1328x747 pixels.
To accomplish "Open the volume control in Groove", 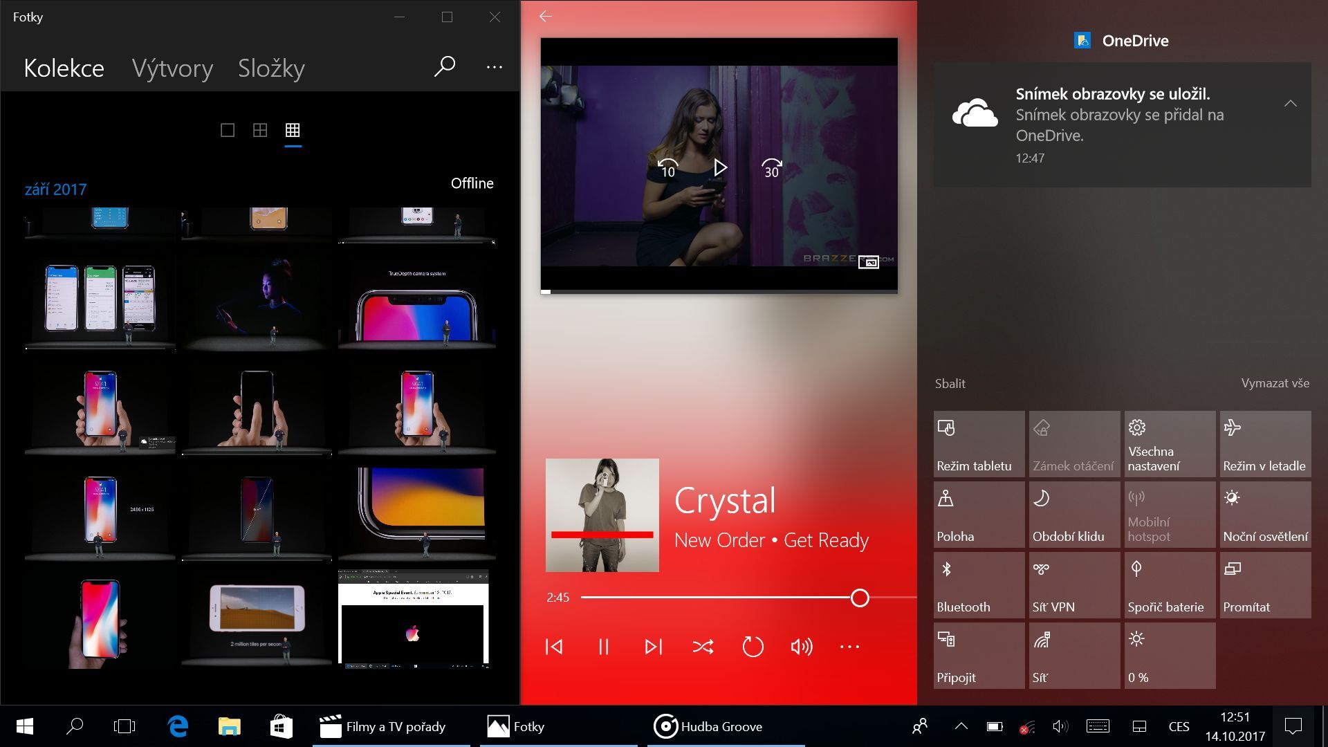I will (801, 647).
